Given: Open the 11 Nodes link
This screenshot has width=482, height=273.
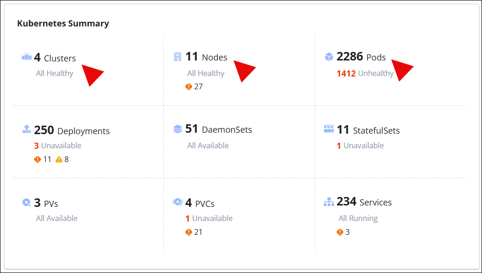Looking at the screenshot, I should coord(206,57).
